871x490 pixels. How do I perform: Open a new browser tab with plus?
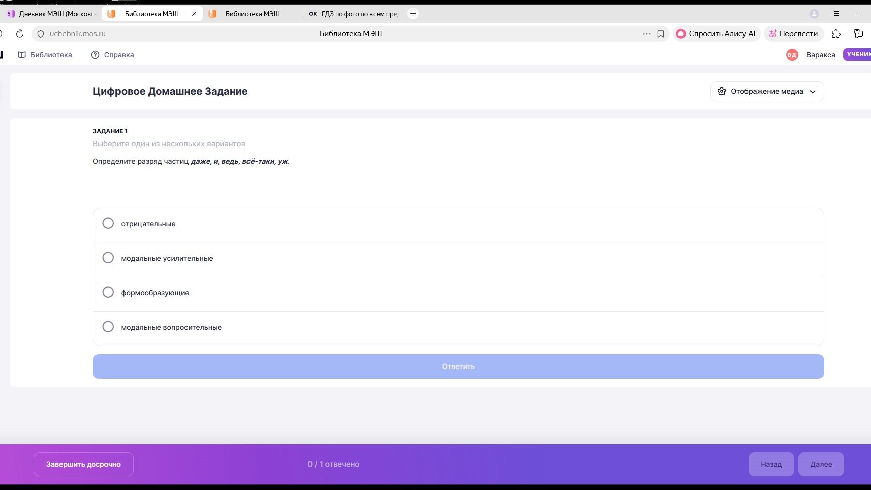point(413,14)
